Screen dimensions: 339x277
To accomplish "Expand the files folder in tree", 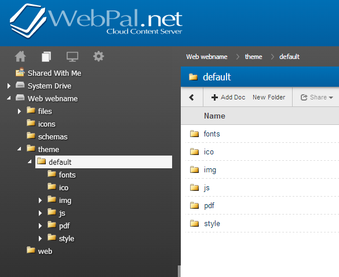I will coord(19,111).
